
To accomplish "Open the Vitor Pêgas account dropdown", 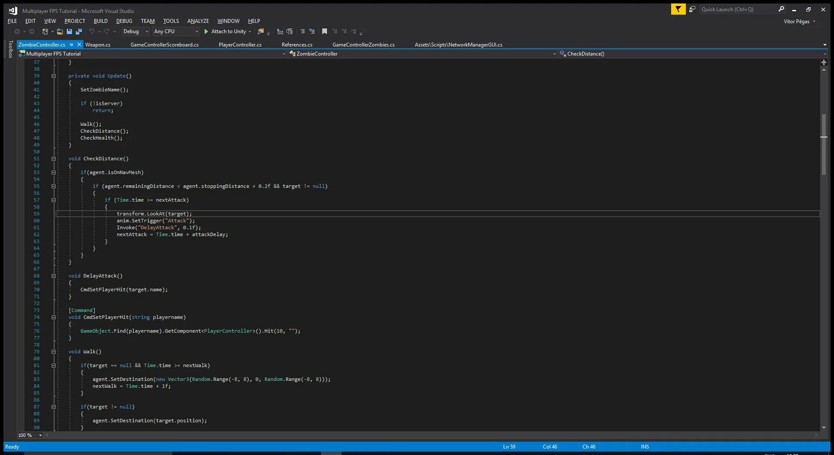I will click(x=800, y=21).
